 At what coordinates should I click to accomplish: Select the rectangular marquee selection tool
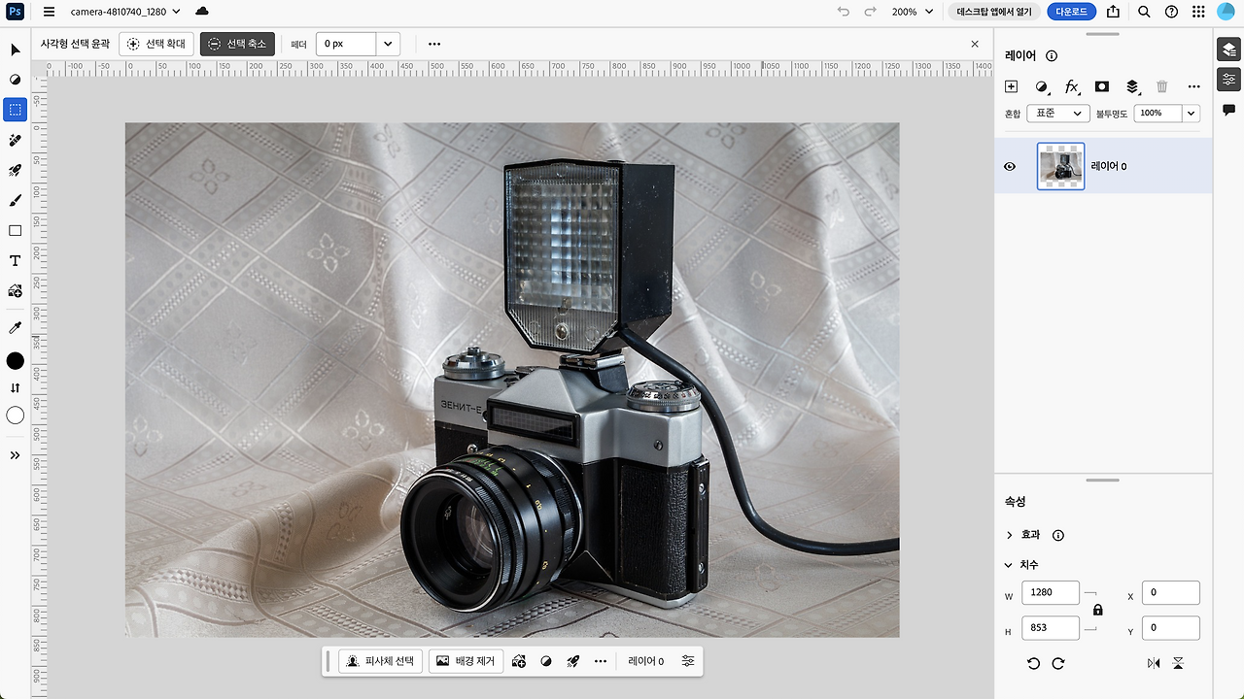(x=15, y=110)
